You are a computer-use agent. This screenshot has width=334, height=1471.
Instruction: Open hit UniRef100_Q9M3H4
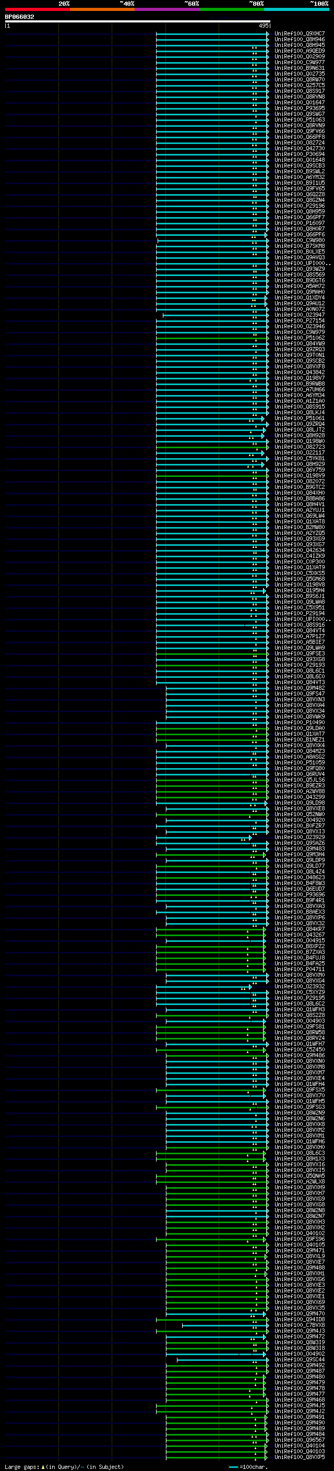tap(299, 855)
